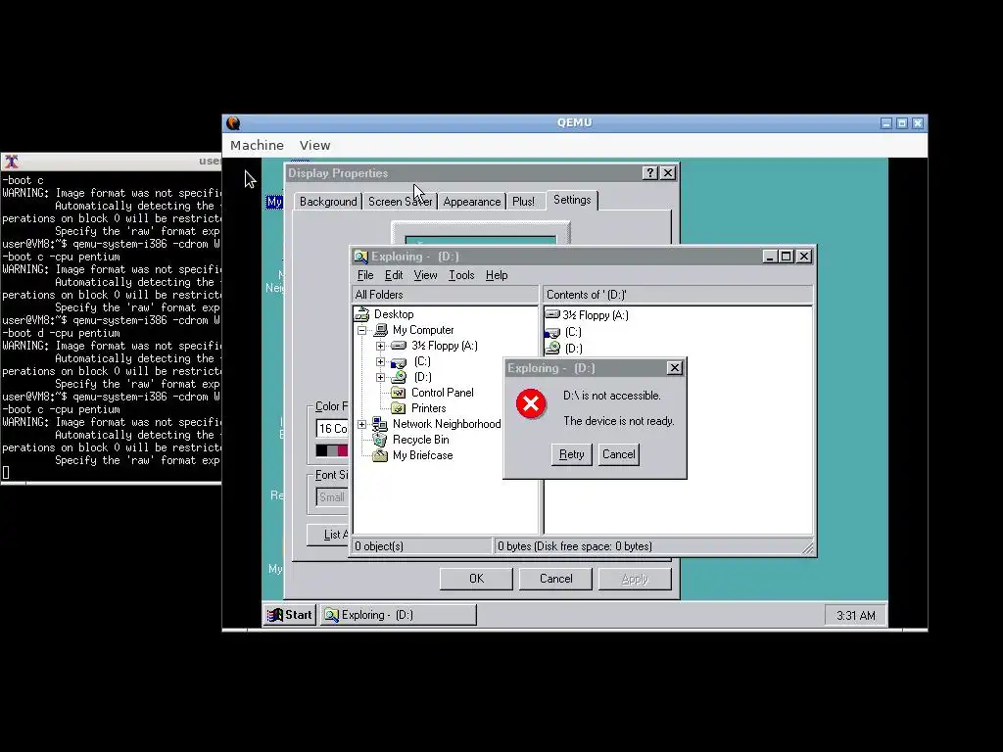Click the Display Properties help question button
The height and width of the screenshot is (752, 1003).
(x=650, y=172)
